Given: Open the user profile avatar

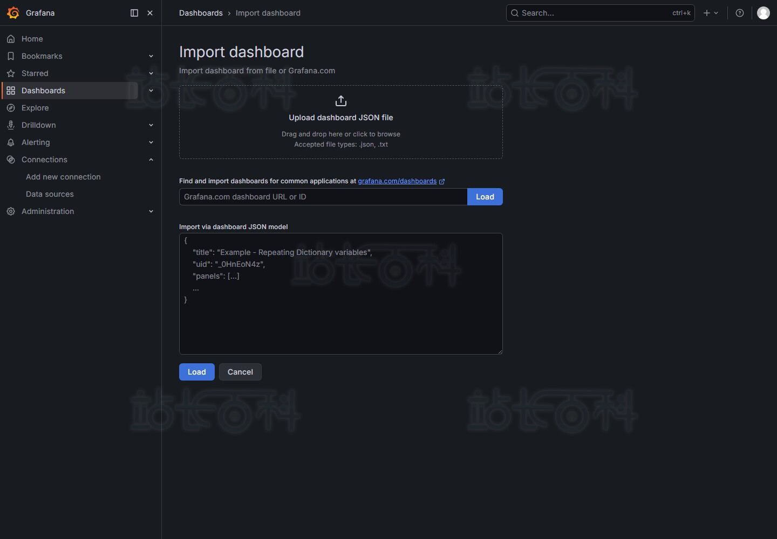Looking at the screenshot, I should [764, 13].
